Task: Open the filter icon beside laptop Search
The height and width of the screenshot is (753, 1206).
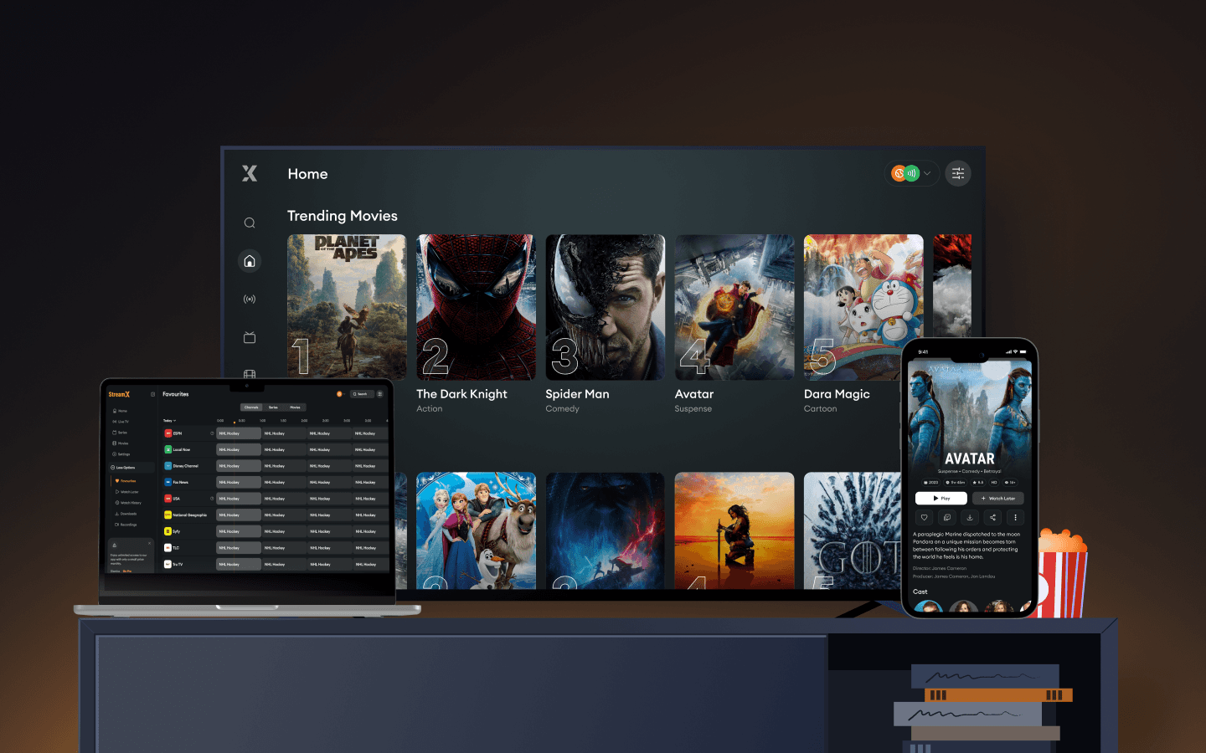Action: 379,394
